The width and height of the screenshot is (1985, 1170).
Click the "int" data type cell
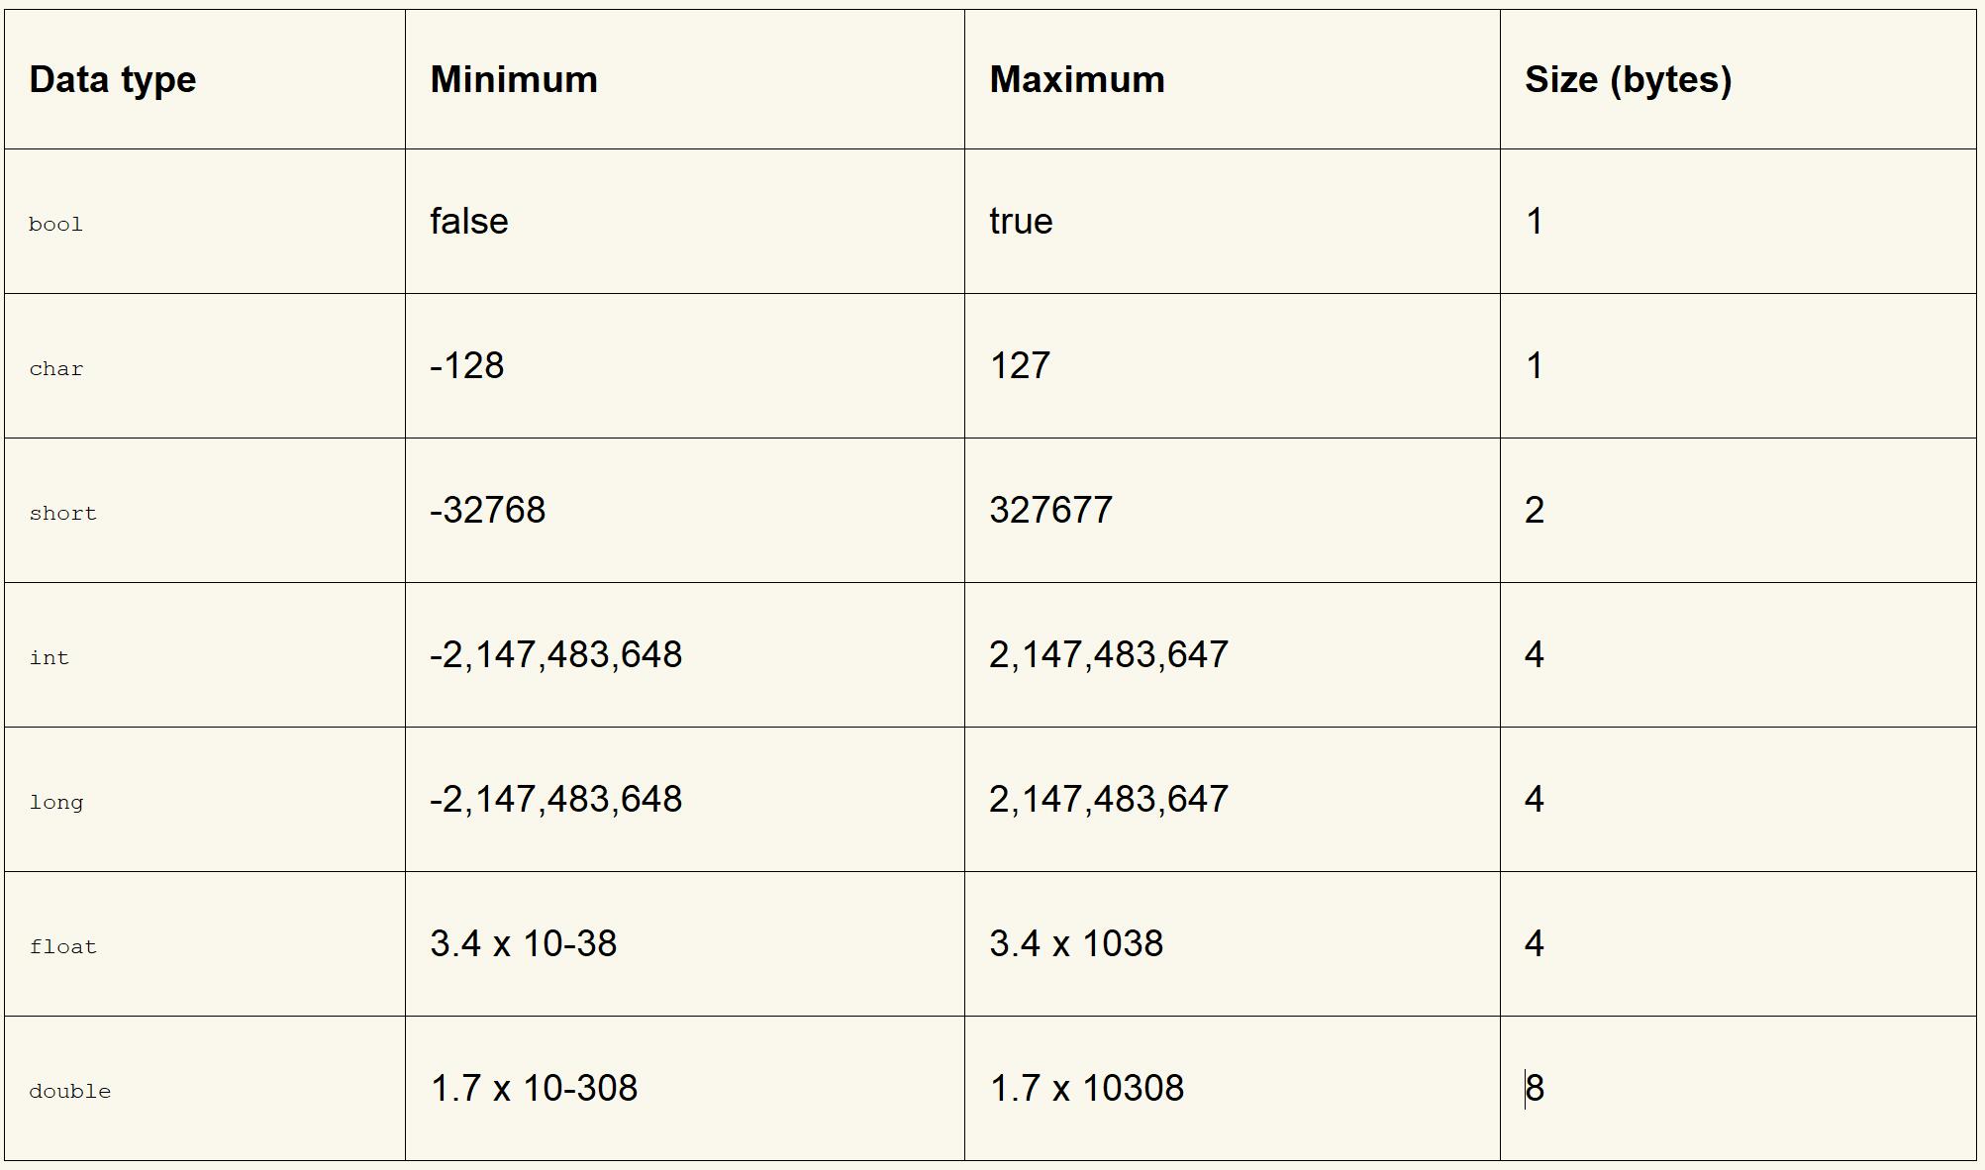pos(50,658)
